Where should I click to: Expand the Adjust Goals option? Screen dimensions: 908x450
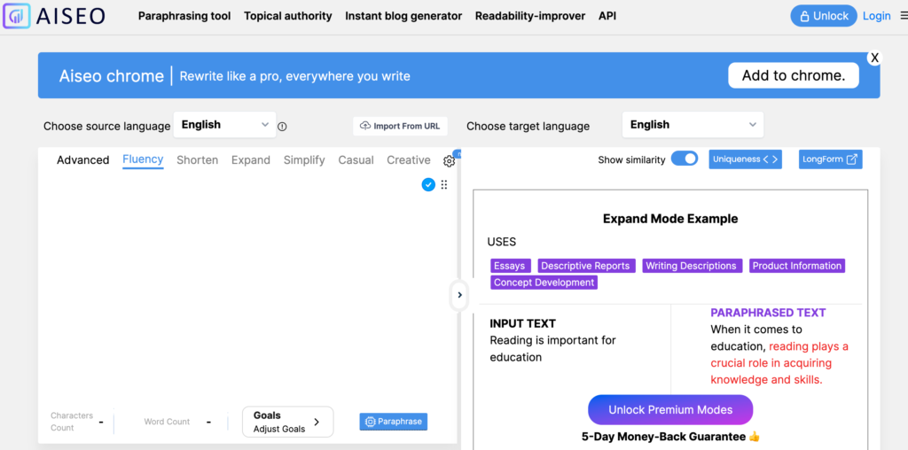[x=287, y=422]
